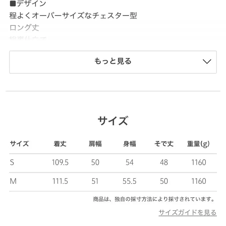Click the chevron icon next to もっと見る

(206, 62)
